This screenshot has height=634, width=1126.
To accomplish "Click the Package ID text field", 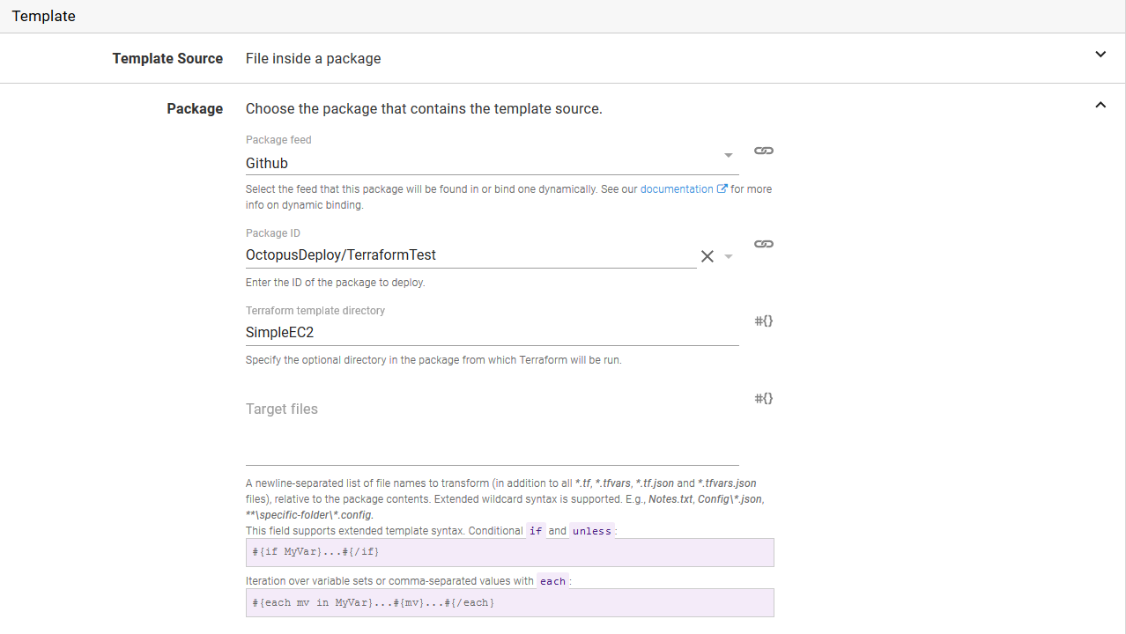I will point(467,255).
